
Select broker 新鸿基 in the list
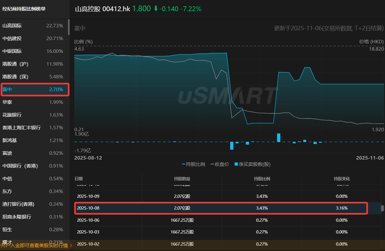(34, 140)
